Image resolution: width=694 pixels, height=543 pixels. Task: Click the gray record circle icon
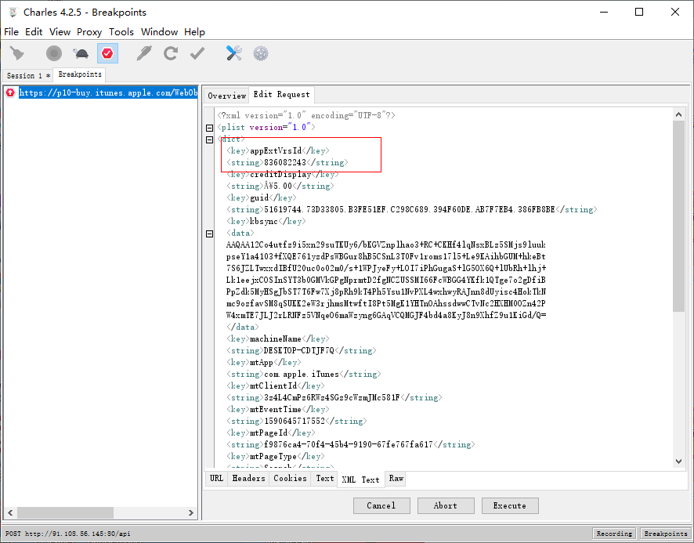click(x=53, y=52)
